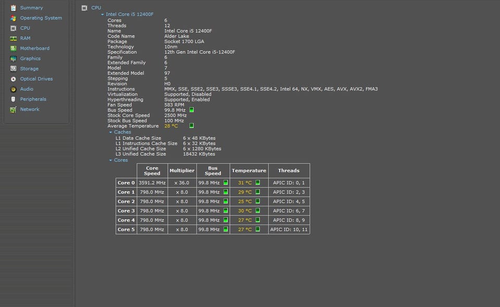This screenshot has width=500, height=307.
Task: Click Core 3 bus speed graph icon
Action: [226, 210]
